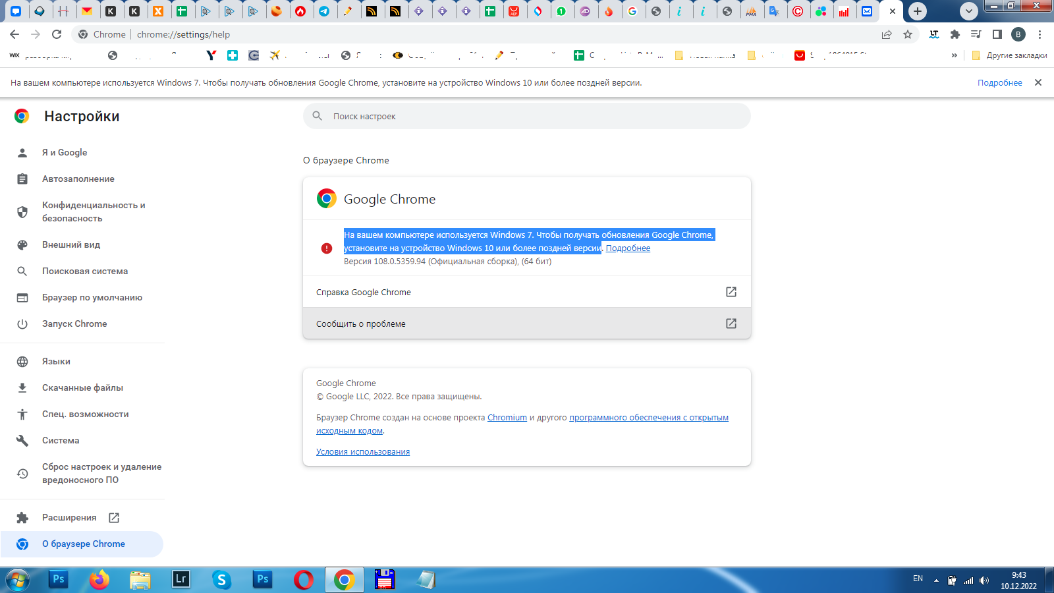Bookmark this page with the star icon
The width and height of the screenshot is (1054, 593).
[908, 34]
